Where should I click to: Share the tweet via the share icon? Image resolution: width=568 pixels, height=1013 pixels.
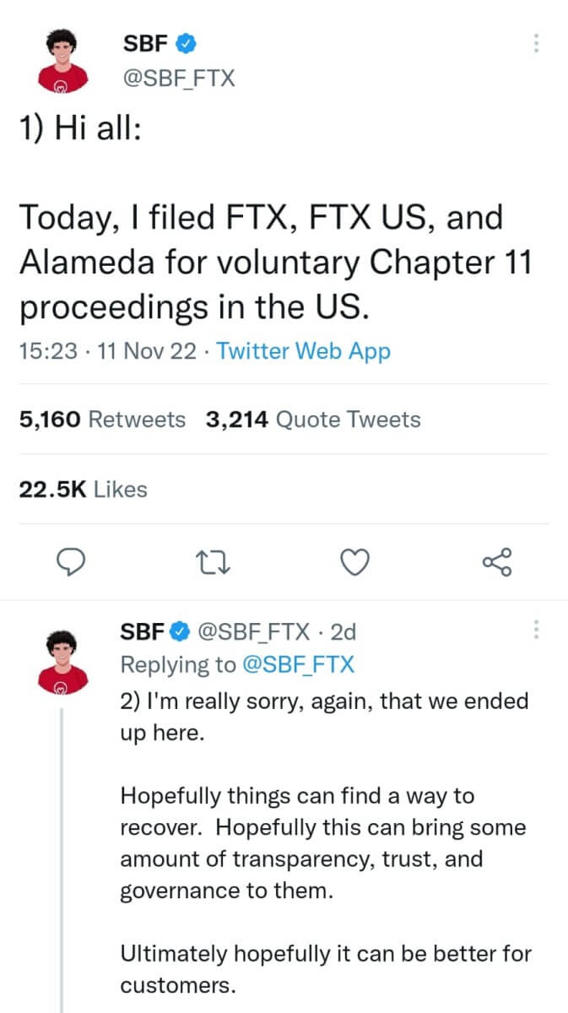click(x=497, y=561)
